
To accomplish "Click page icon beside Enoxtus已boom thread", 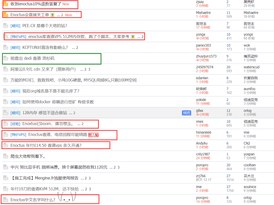I will click(x=6, y=124).
